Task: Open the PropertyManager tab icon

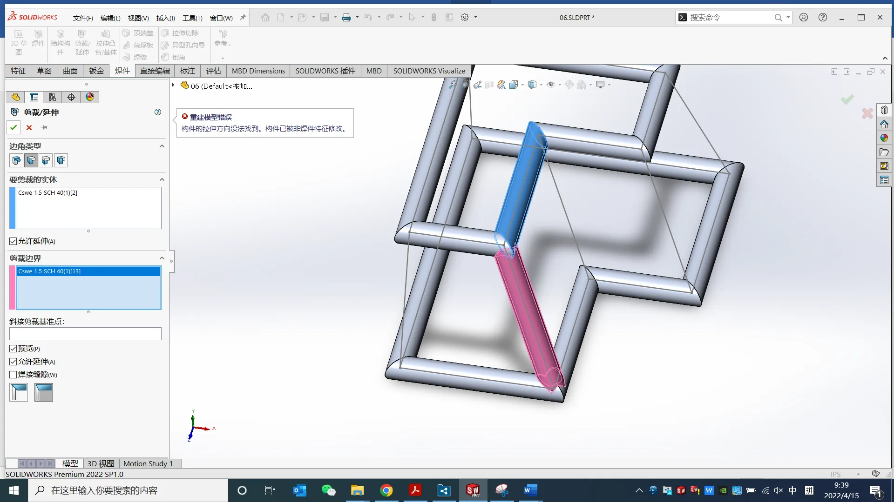Action: 34,97
